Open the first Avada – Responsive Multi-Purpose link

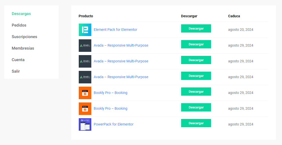pyautogui.click(x=121, y=45)
